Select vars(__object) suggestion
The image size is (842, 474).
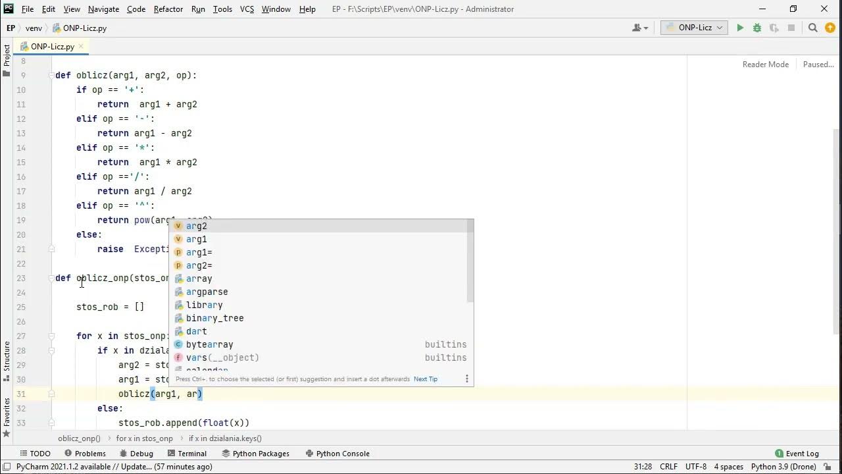(x=320, y=357)
